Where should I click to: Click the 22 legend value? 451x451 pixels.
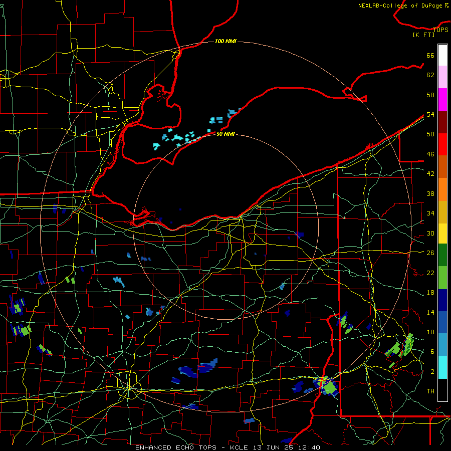(x=430, y=273)
